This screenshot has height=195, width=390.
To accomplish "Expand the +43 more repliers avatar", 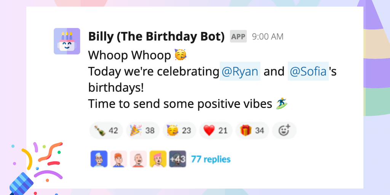I will click(x=177, y=159).
